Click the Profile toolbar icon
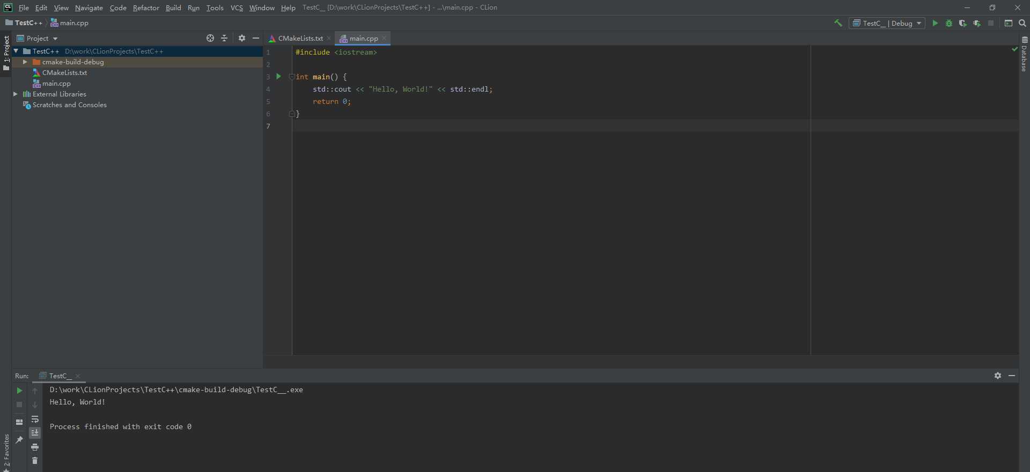 (x=977, y=23)
